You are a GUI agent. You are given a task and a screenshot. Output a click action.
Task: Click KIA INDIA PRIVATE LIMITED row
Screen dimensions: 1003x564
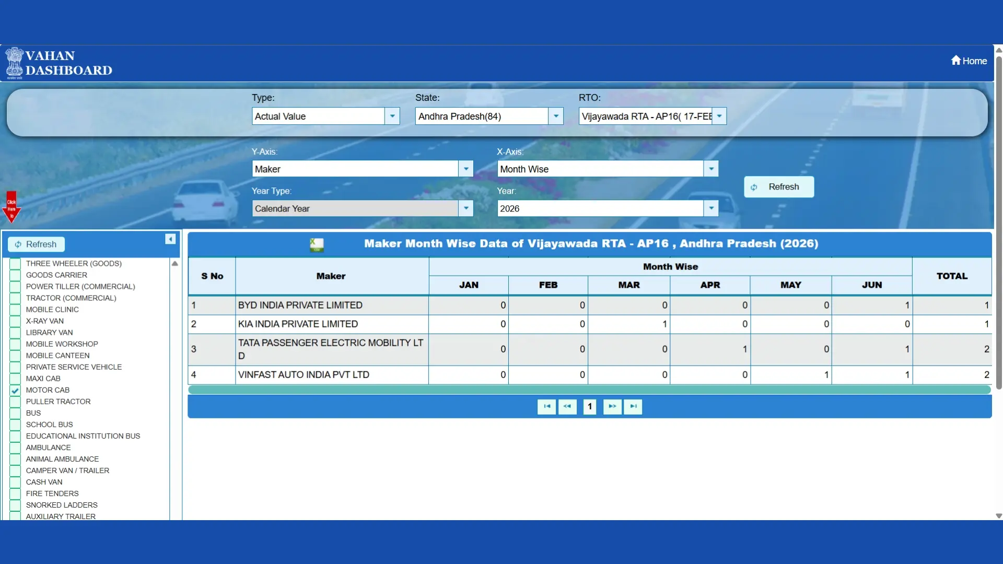pyautogui.click(x=590, y=324)
